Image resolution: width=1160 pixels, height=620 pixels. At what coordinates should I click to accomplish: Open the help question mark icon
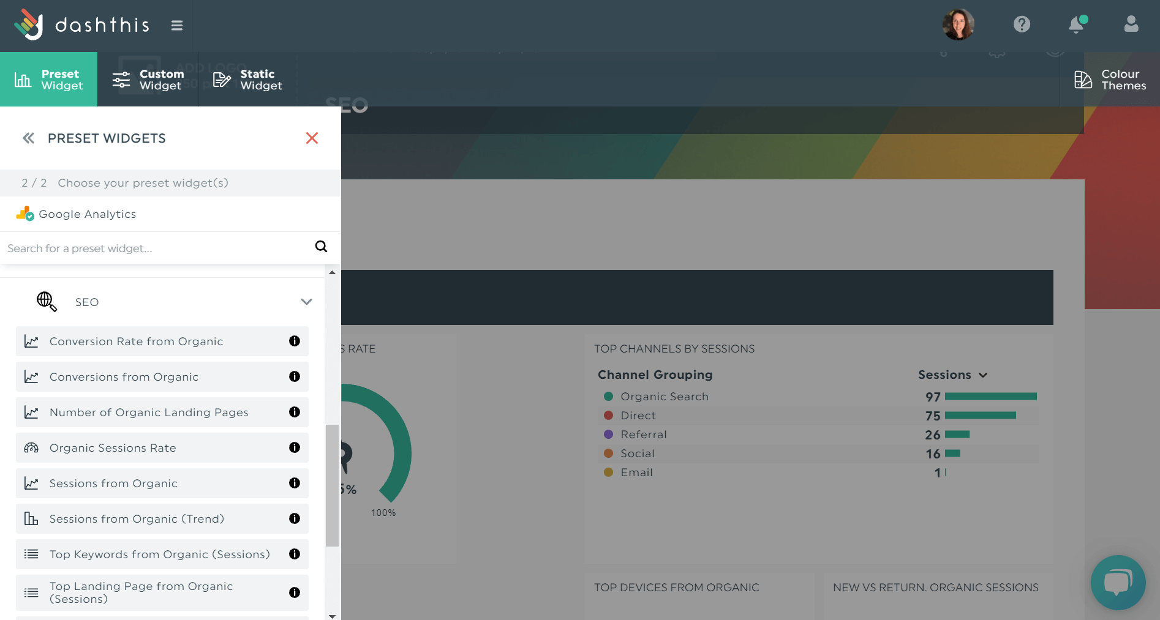(x=1022, y=24)
